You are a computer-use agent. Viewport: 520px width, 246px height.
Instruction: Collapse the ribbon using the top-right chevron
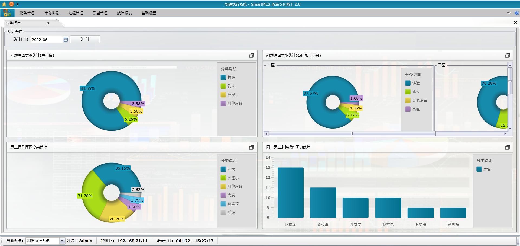[x=509, y=13]
